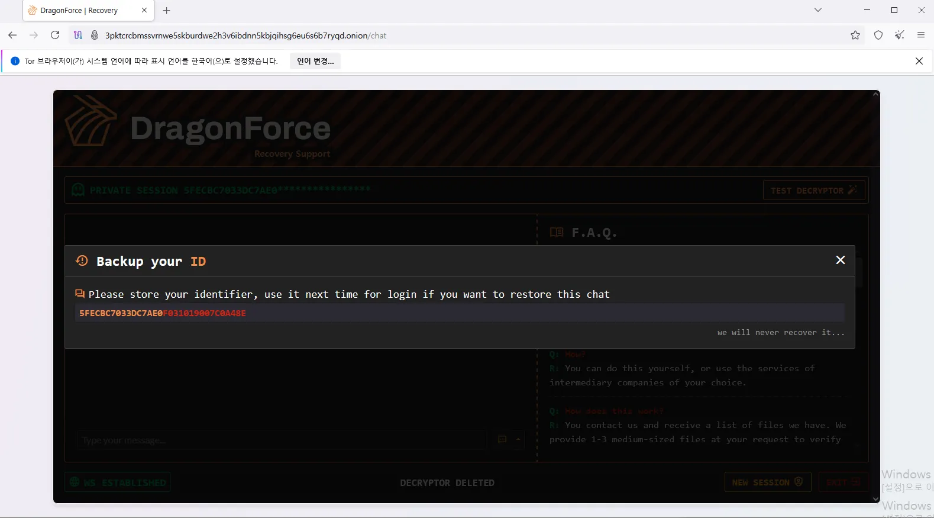Click the DECRYPTOR DELETED status text
Image resolution: width=934 pixels, height=518 pixels.
[x=447, y=482]
